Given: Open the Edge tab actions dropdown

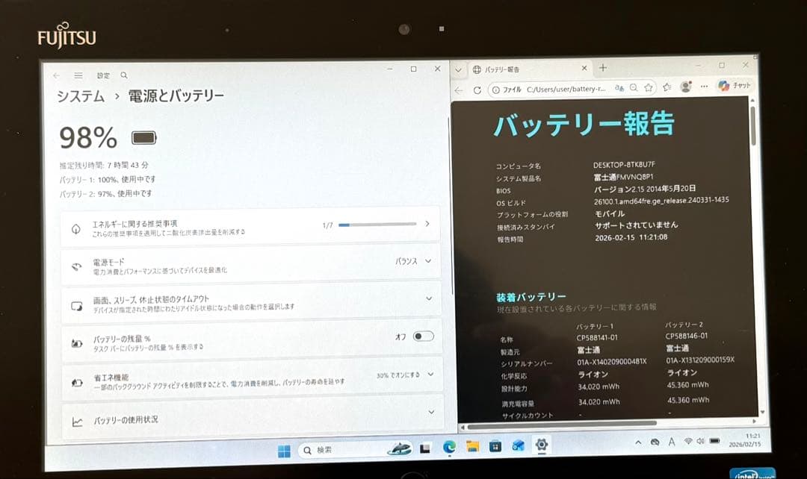Looking at the screenshot, I should pos(458,70).
